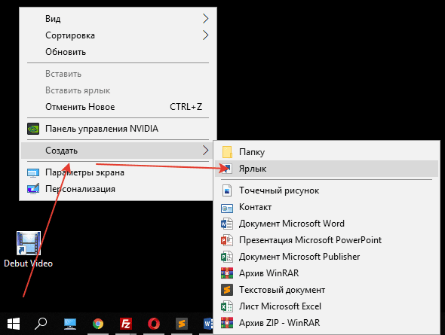Click the bitmap icon beside Точечный рисунок

pos(227,190)
